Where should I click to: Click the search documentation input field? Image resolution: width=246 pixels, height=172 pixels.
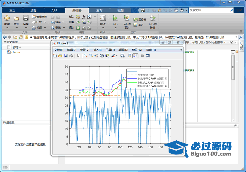click(209, 10)
